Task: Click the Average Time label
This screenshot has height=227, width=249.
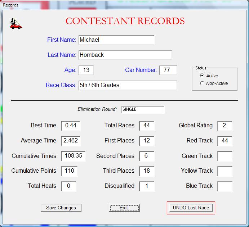Action: pos(39,140)
